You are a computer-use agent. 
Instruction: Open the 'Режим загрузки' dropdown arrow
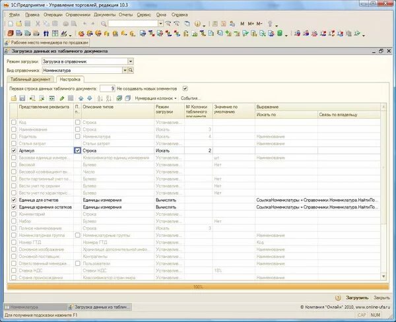pos(130,61)
